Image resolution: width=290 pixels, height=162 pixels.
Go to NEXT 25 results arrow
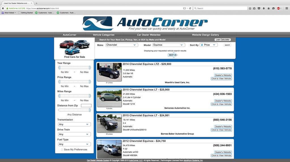pos(172,55)
